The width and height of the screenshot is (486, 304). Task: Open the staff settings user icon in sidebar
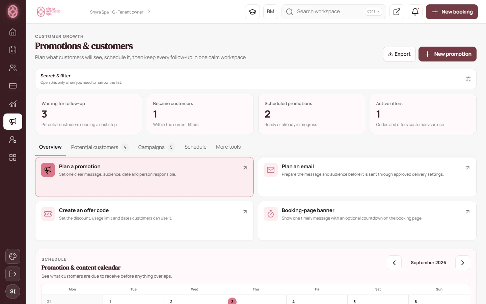tap(13, 140)
